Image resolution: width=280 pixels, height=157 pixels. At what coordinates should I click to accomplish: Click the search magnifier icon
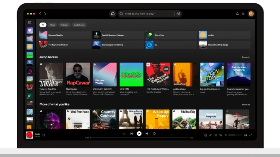tap(121, 14)
